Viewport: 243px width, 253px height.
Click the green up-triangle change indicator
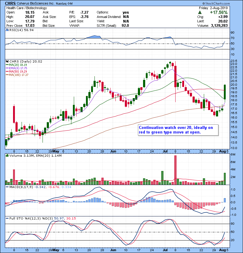[200, 12]
